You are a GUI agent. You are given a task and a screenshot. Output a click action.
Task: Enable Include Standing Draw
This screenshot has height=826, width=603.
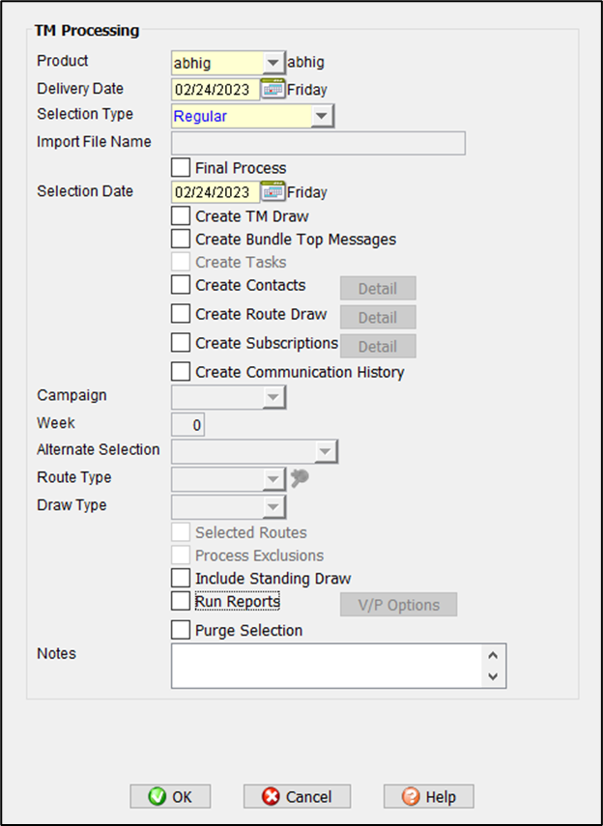[181, 578]
